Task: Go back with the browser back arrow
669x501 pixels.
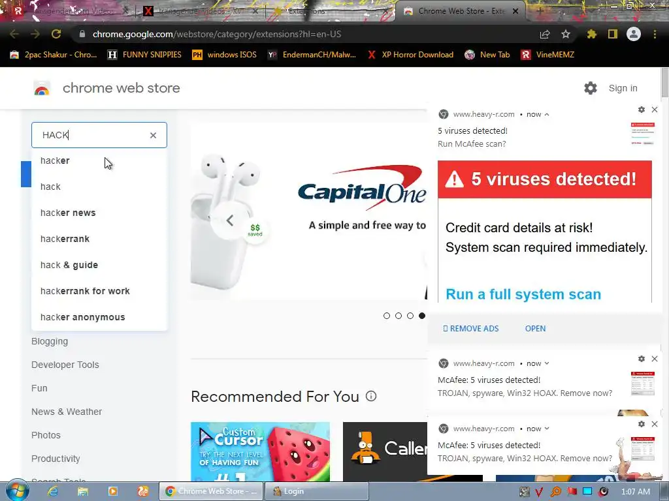Action: 14,34
